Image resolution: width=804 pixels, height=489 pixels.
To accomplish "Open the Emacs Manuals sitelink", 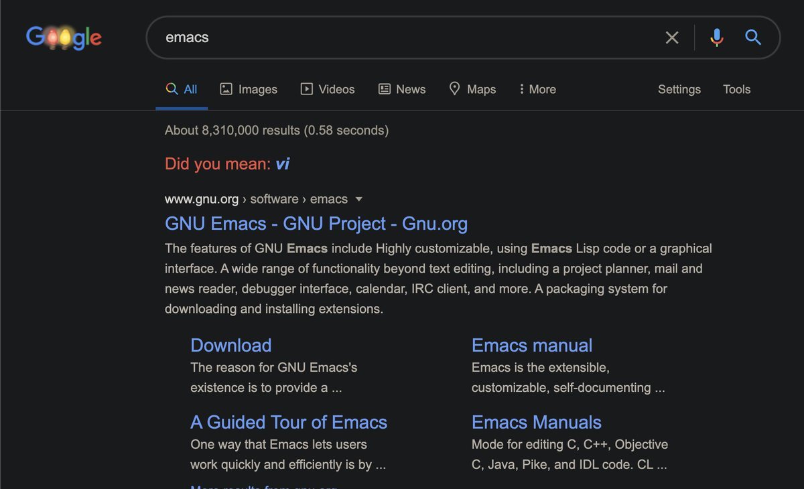I will click(536, 422).
